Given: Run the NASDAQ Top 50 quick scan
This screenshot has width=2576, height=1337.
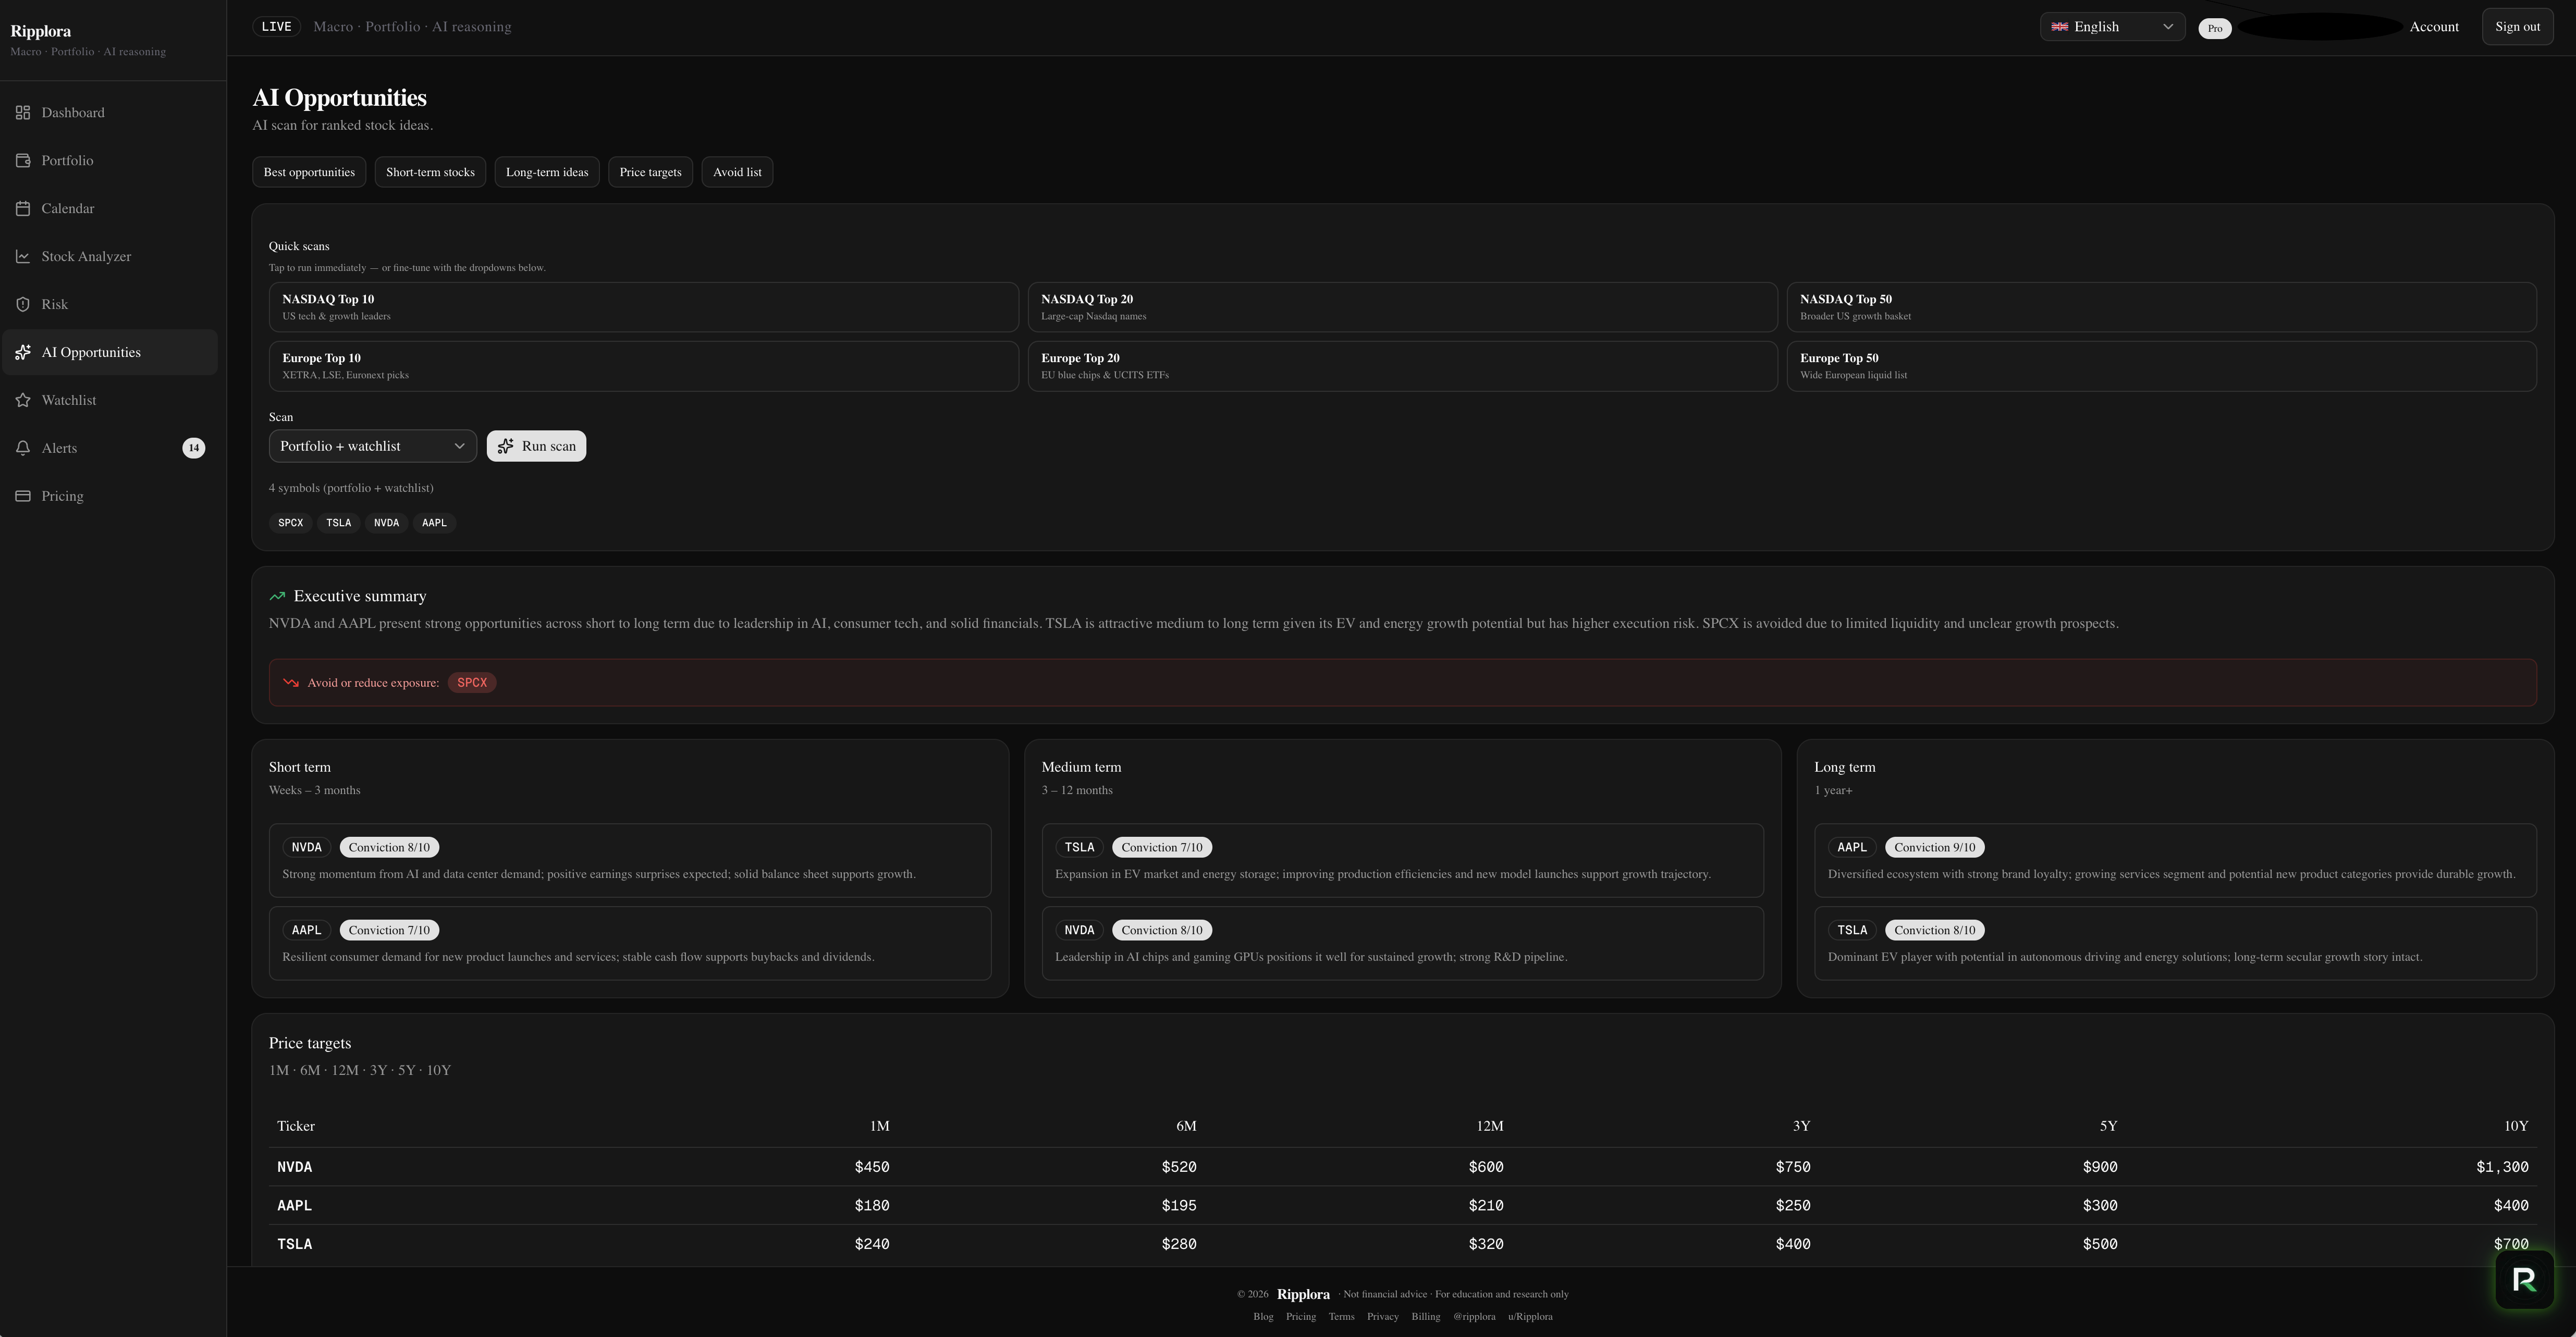Looking at the screenshot, I should click(2161, 307).
